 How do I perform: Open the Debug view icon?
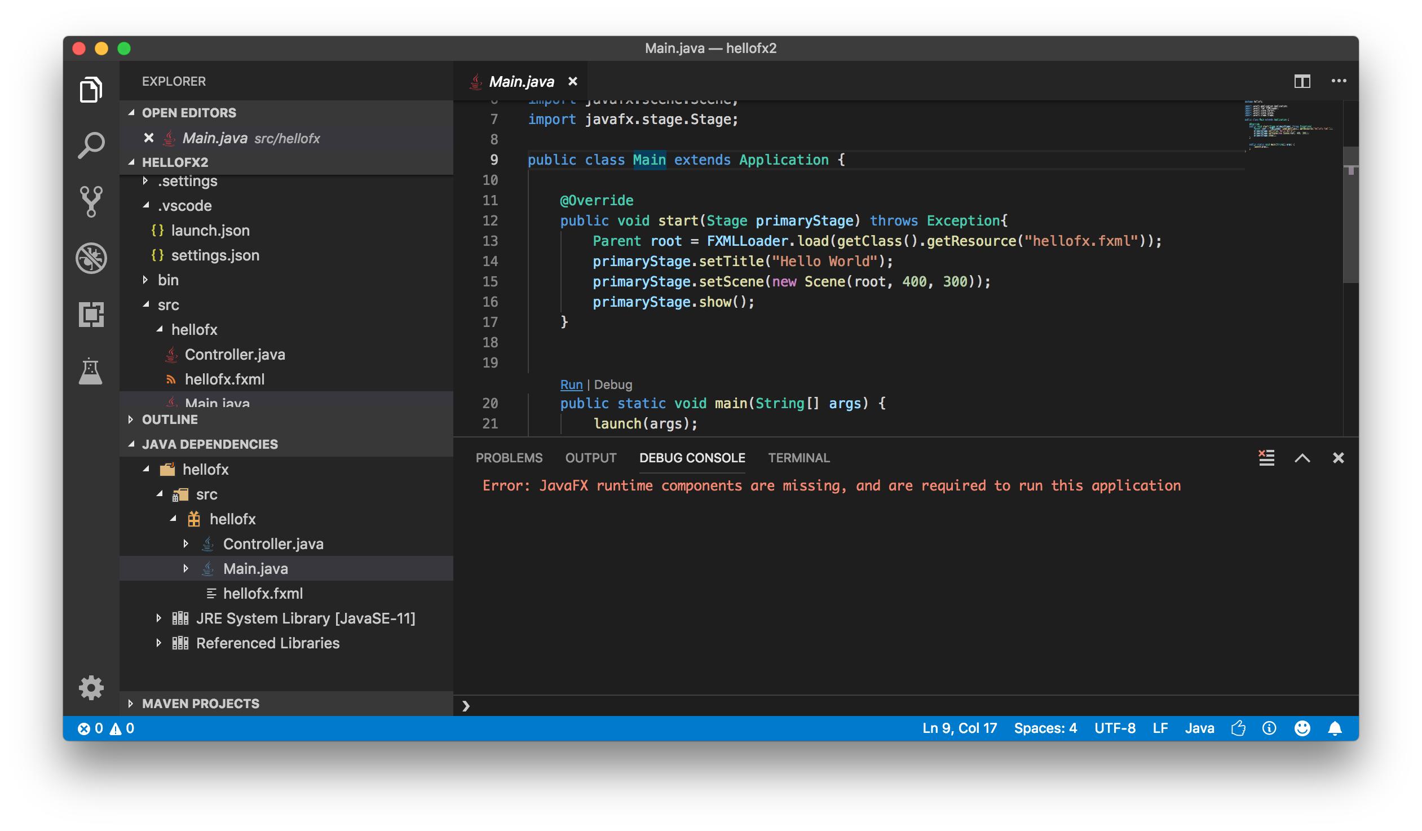coord(91,258)
